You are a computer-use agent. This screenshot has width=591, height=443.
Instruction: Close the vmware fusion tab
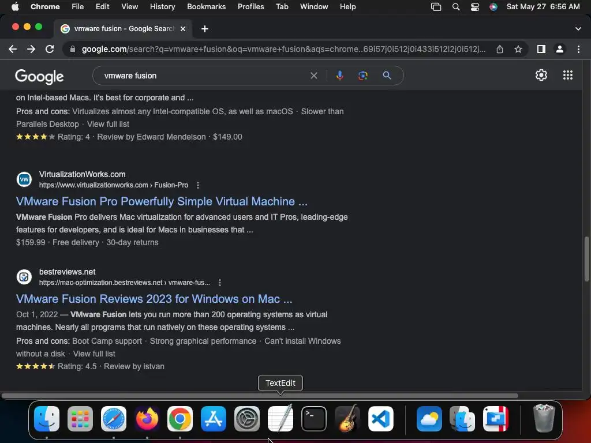[183, 29]
